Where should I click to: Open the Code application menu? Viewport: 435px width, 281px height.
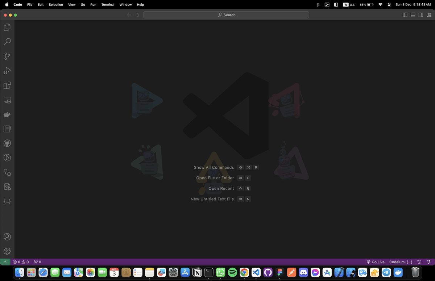tap(18, 5)
